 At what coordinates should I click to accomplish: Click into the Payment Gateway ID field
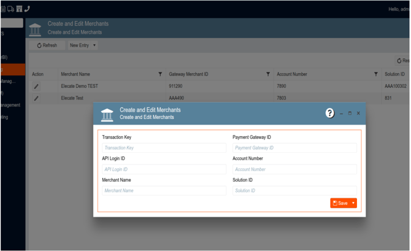click(294, 148)
